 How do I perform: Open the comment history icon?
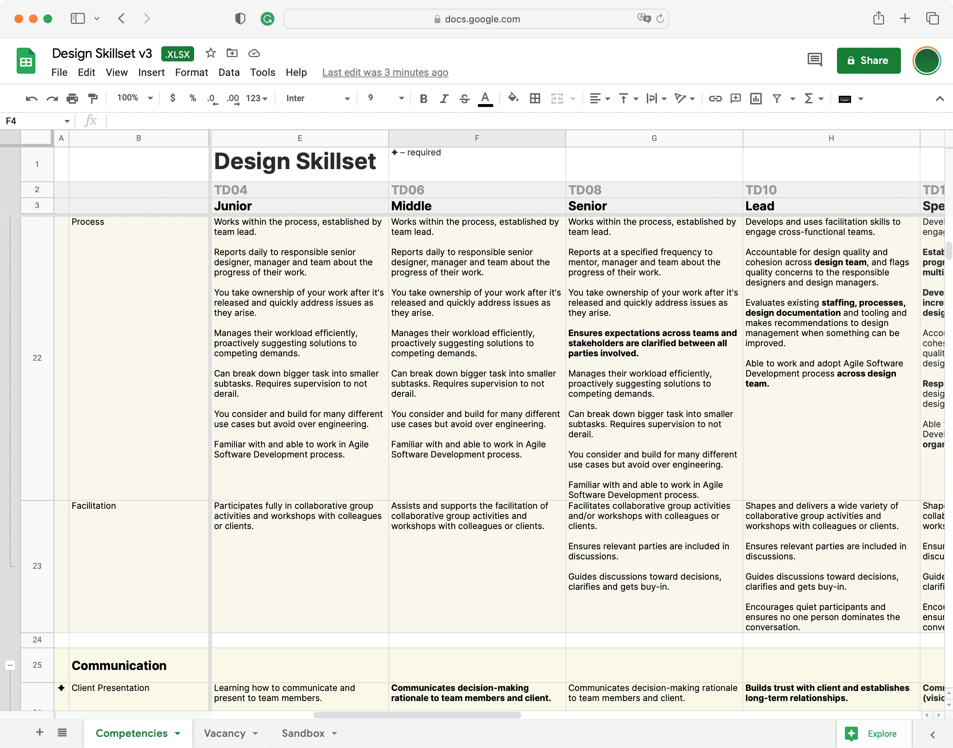(x=815, y=60)
